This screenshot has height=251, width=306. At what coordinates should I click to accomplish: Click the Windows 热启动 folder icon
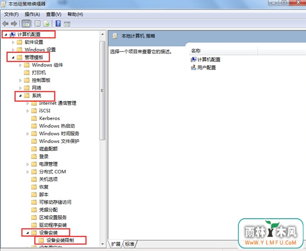(x=34, y=126)
